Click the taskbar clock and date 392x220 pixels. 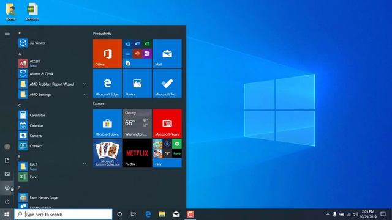pos(368,215)
